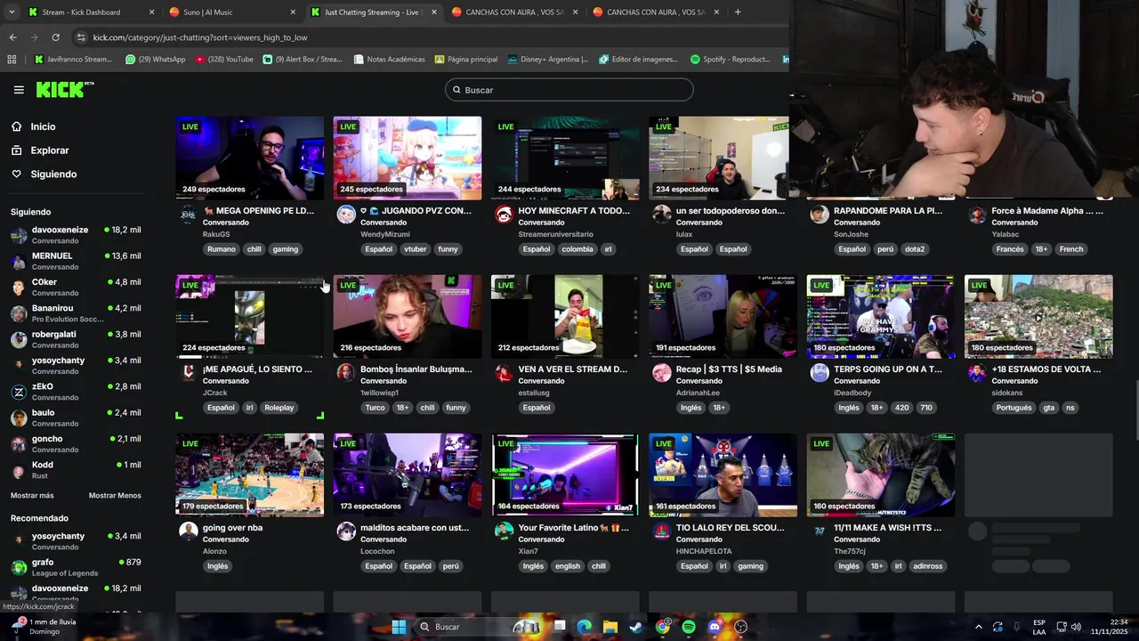Click Xian7 channel avatar
The width and height of the screenshot is (1139, 641).
pyautogui.click(x=504, y=531)
